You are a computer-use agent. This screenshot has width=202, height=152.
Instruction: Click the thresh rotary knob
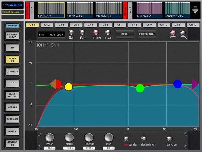click(49, 137)
